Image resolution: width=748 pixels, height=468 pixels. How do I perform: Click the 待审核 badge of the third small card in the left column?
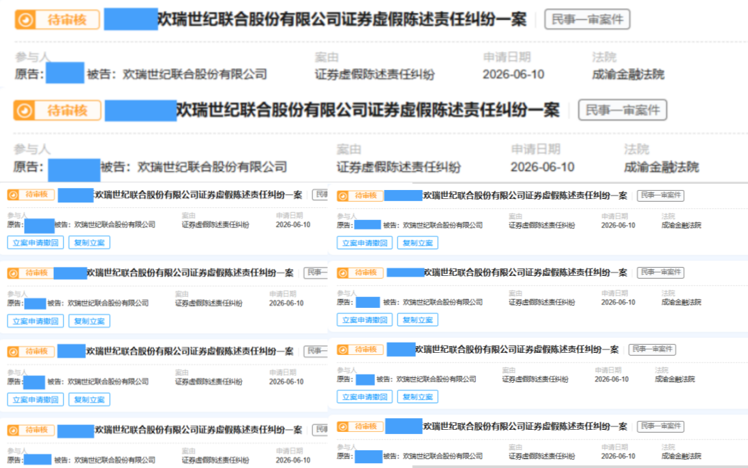[x=31, y=352]
